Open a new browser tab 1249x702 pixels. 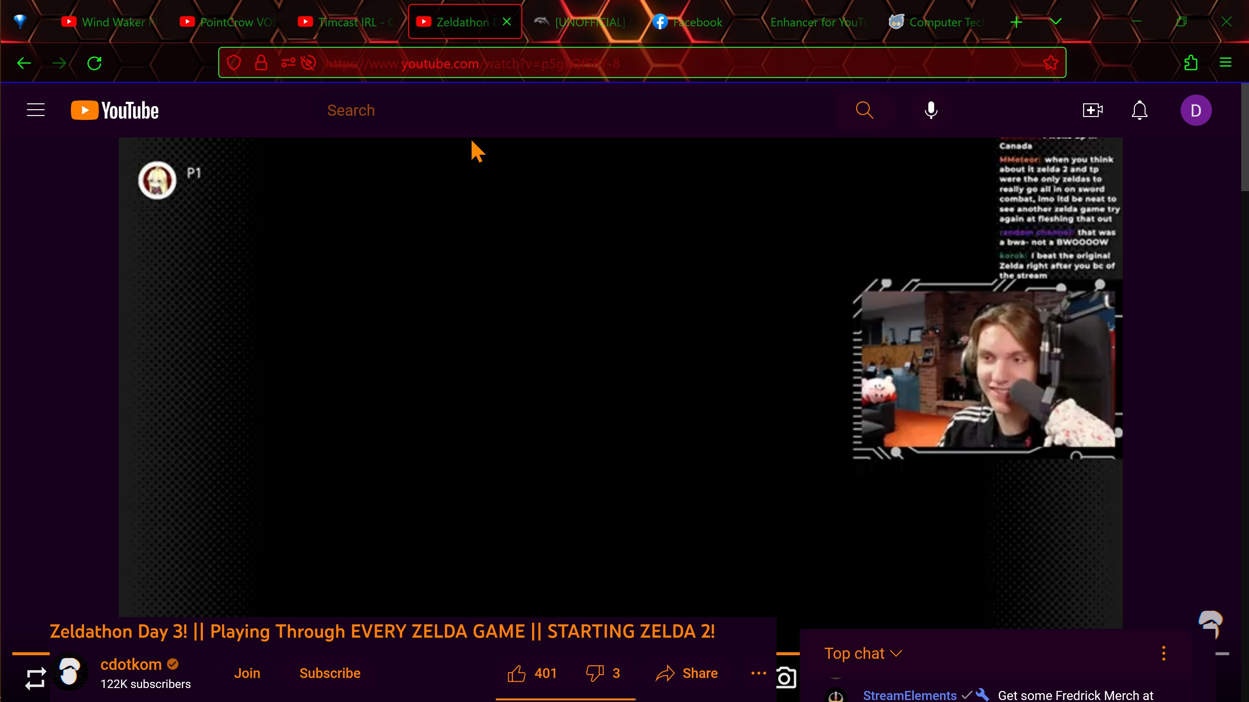click(1016, 22)
